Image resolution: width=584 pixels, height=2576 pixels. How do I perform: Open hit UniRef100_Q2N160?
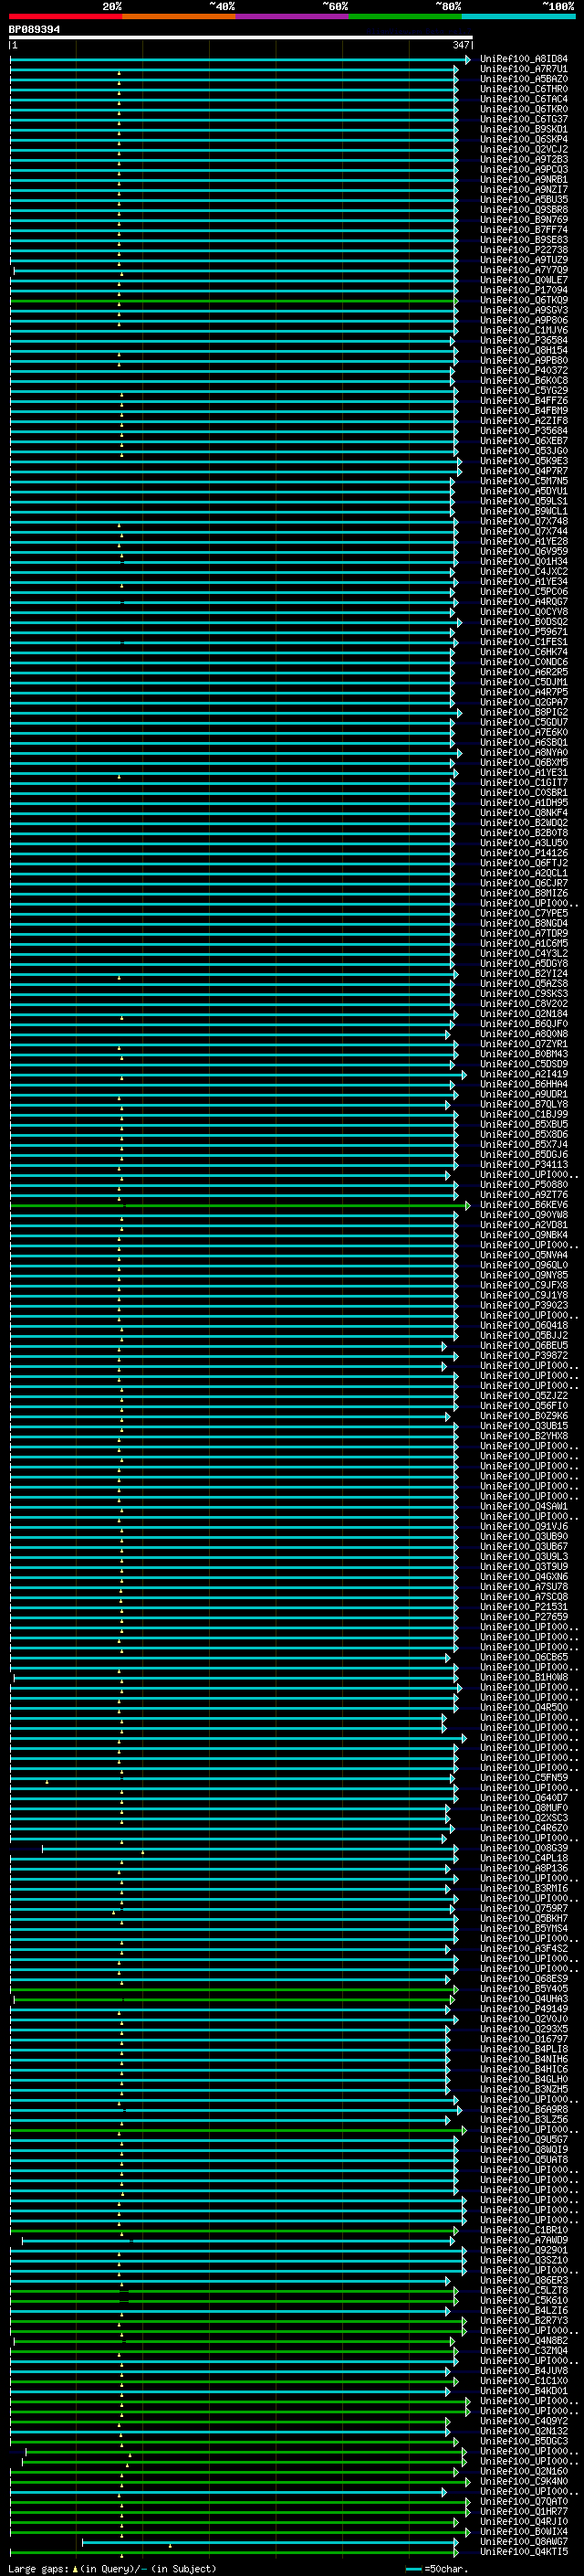point(523,2471)
